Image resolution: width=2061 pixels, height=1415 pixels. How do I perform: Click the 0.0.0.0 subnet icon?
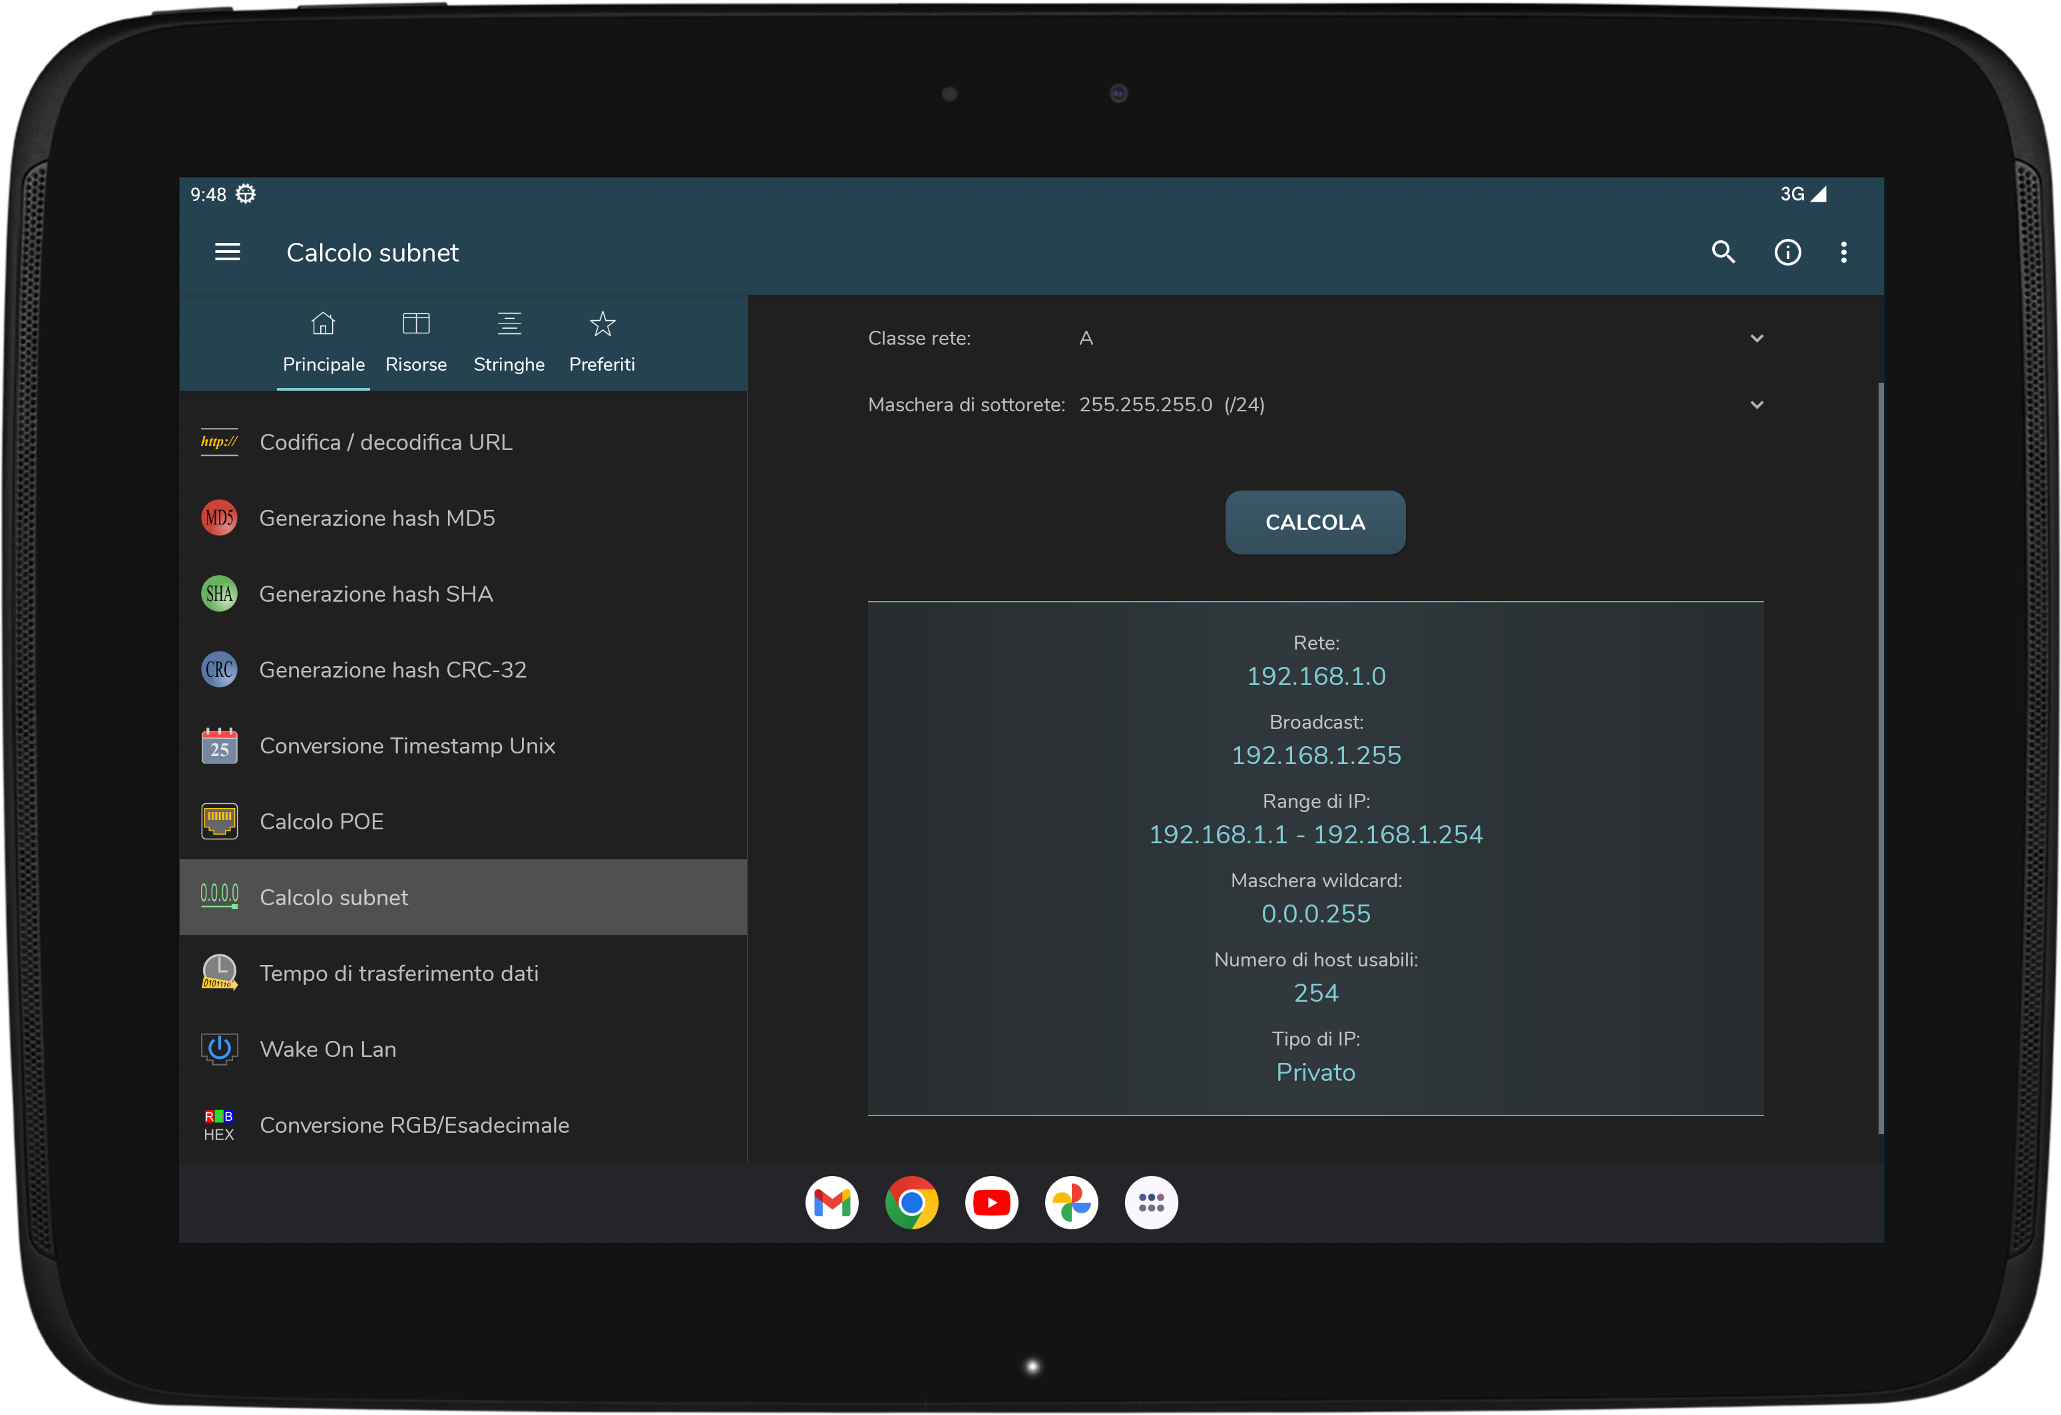[x=219, y=897]
